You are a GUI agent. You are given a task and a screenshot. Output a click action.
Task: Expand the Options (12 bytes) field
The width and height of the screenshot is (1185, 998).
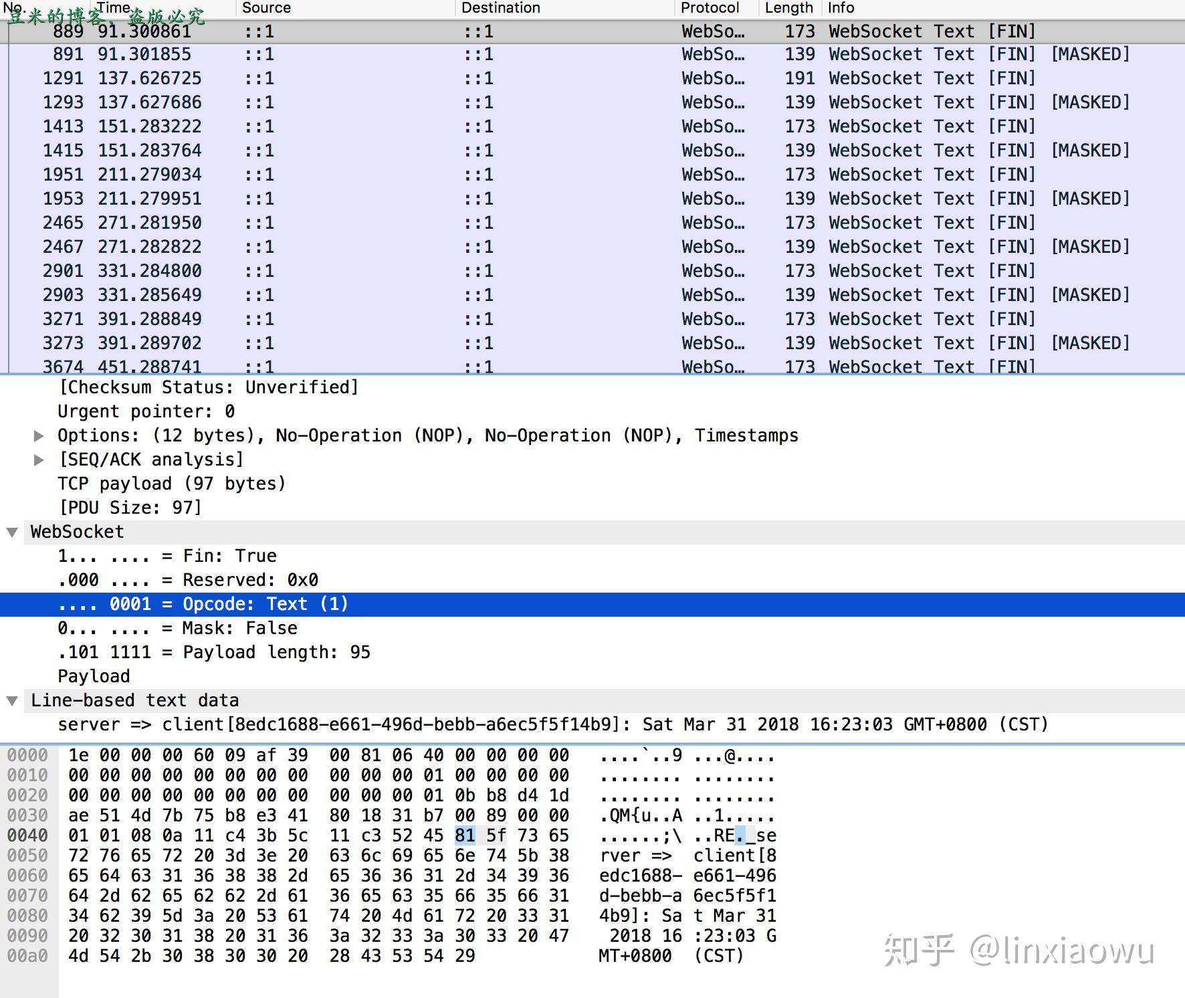39,435
